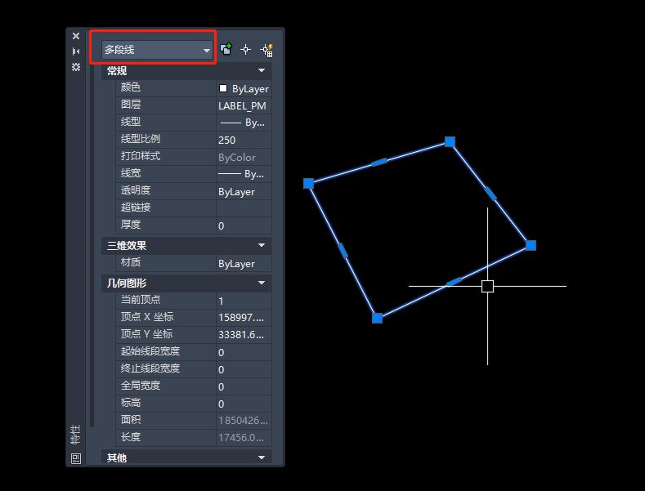Toggle the PICKADD value icon

click(x=226, y=49)
